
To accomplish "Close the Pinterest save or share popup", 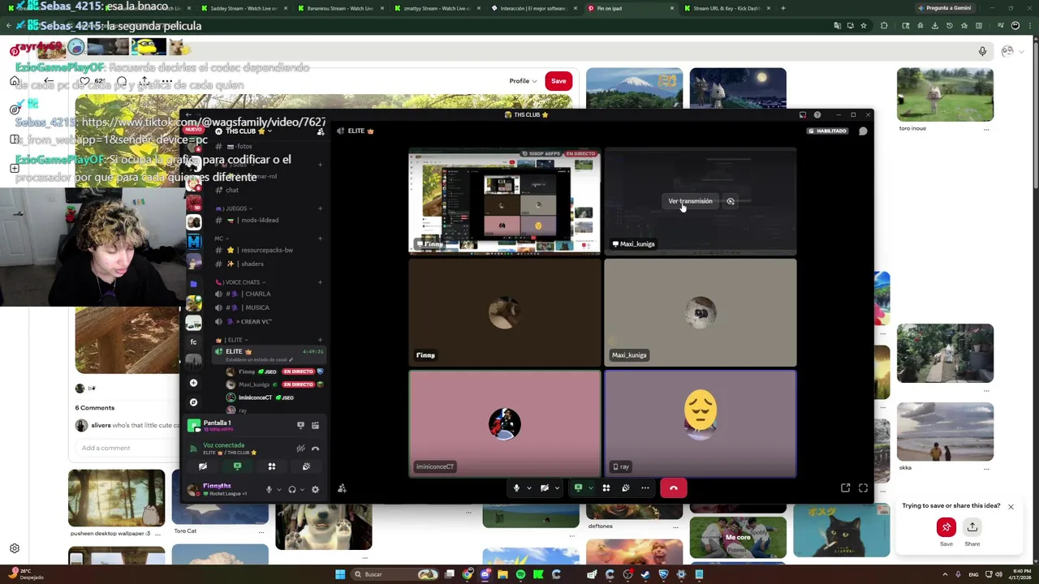I will point(1011,507).
